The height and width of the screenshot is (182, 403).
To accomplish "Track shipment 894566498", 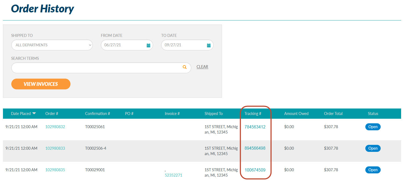I will pos(255,148).
